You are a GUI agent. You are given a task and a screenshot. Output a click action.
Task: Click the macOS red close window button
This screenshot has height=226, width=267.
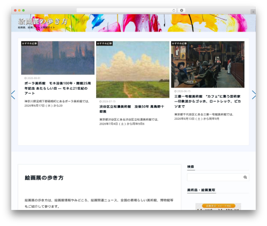coord(15,11)
